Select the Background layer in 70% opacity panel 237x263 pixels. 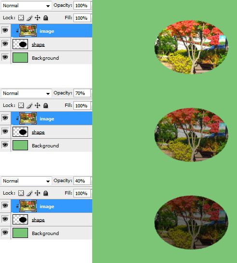[x=52, y=145]
